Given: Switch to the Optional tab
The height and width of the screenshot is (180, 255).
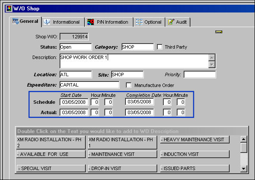Looking at the screenshot, I should pyautogui.click(x=149, y=22).
